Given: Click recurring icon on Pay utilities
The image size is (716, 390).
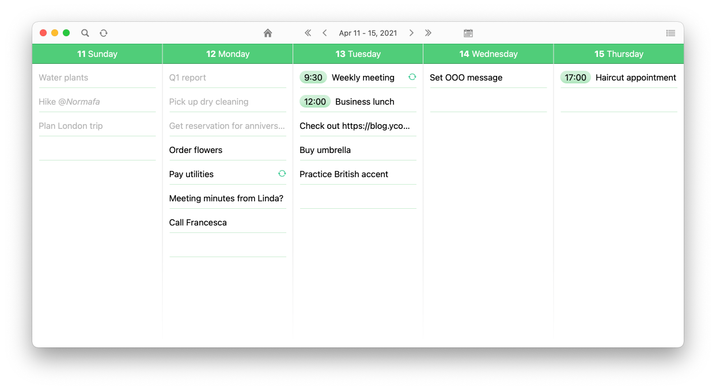Looking at the screenshot, I should tap(282, 174).
